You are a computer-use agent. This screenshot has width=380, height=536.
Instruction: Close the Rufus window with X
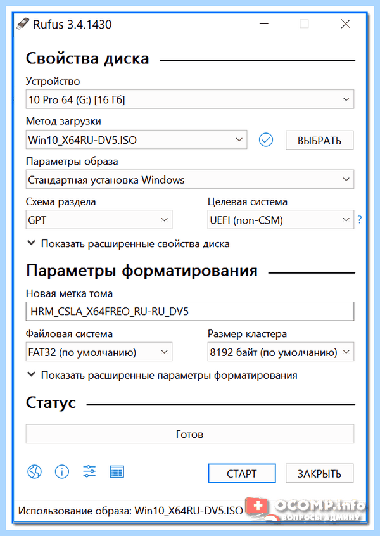coord(346,24)
